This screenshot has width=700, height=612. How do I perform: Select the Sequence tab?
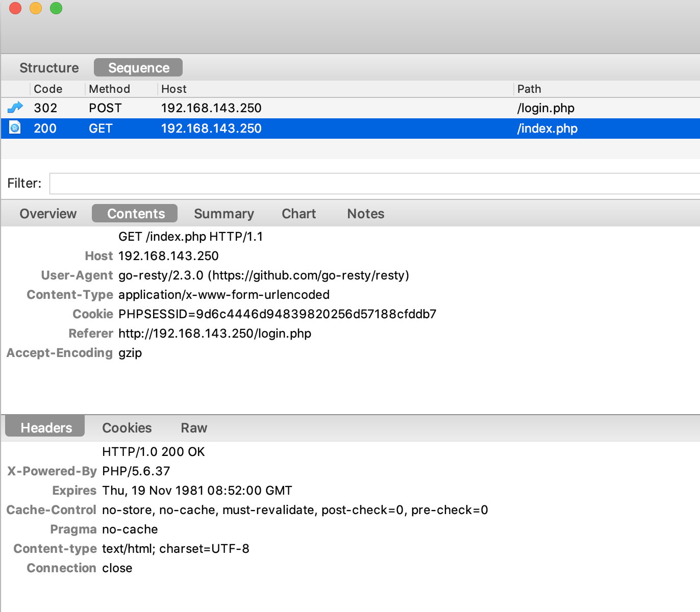[138, 67]
